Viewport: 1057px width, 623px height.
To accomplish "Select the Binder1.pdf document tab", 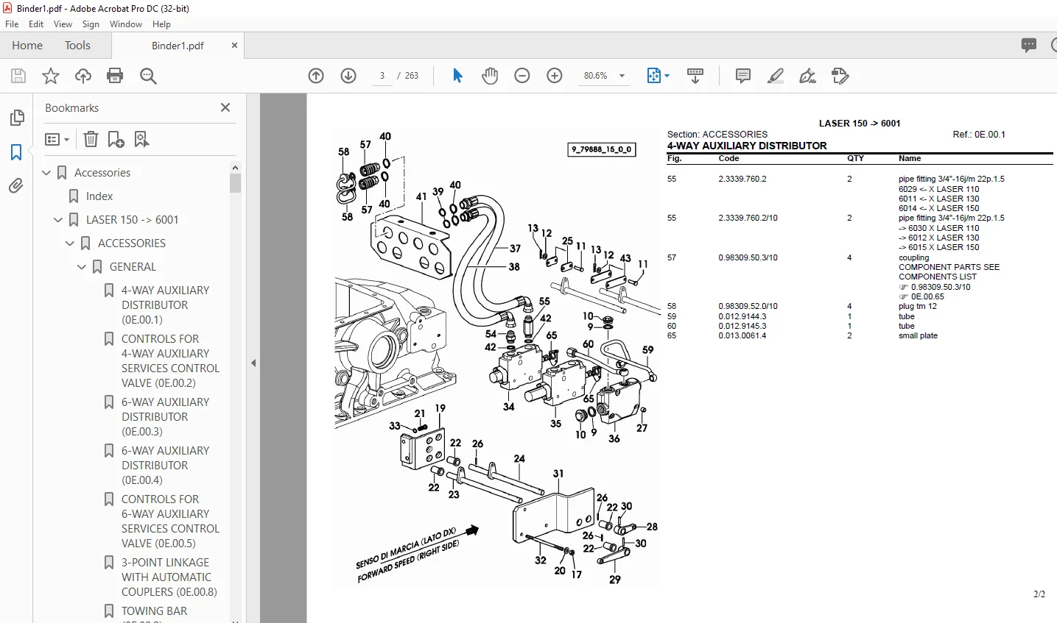I will (x=178, y=46).
